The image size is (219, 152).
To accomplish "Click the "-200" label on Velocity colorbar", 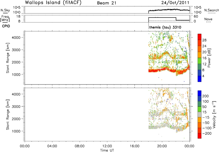I will pyautogui.click(x=207, y=133).
